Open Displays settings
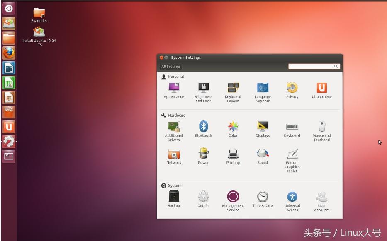 263,129
